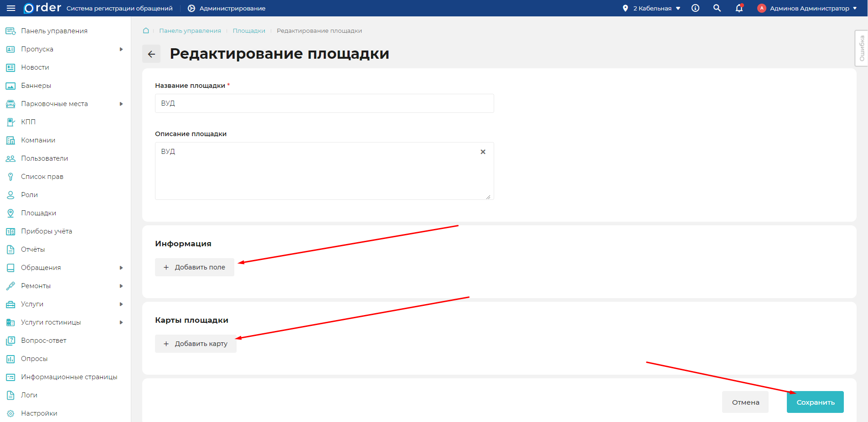868x422 pixels.
Task: Clear the description field using the X
Action: (x=483, y=152)
